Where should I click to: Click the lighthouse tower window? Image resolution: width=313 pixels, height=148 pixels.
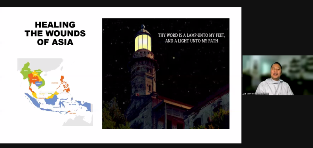pyautogui.click(x=150, y=88)
